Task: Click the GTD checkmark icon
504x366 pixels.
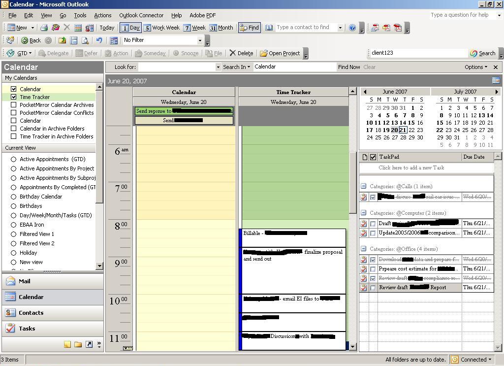Action: click(11, 53)
